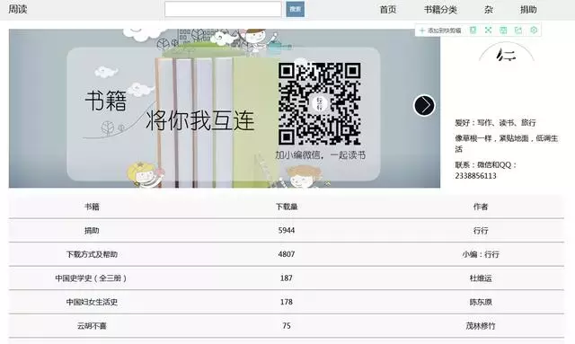The width and height of the screenshot is (575, 344).
Task: Open the 捐助 donate menu item
Action: tap(528, 10)
